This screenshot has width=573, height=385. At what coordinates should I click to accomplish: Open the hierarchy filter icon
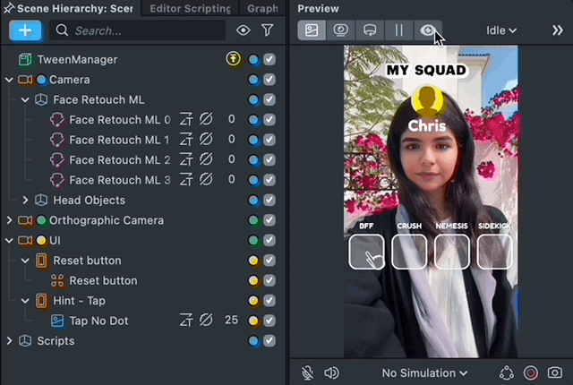point(267,30)
